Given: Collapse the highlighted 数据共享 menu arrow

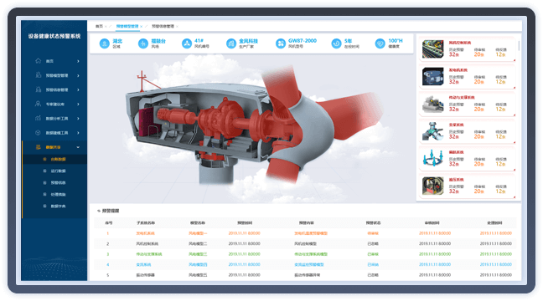Looking at the screenshot, I should pyautogui.click(x=78, y=147).
